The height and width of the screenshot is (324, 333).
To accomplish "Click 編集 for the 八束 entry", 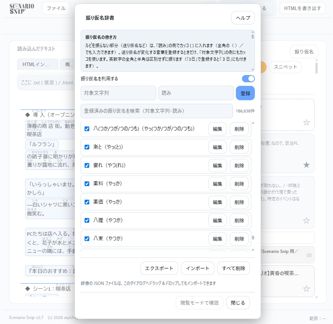I will pyautogui.click(x=218, y=239).
